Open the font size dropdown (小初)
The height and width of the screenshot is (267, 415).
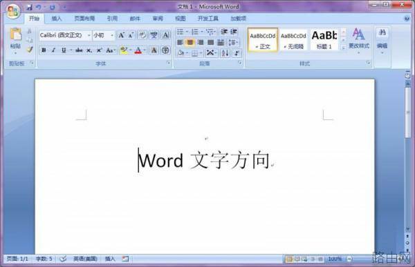coord(112,35)
